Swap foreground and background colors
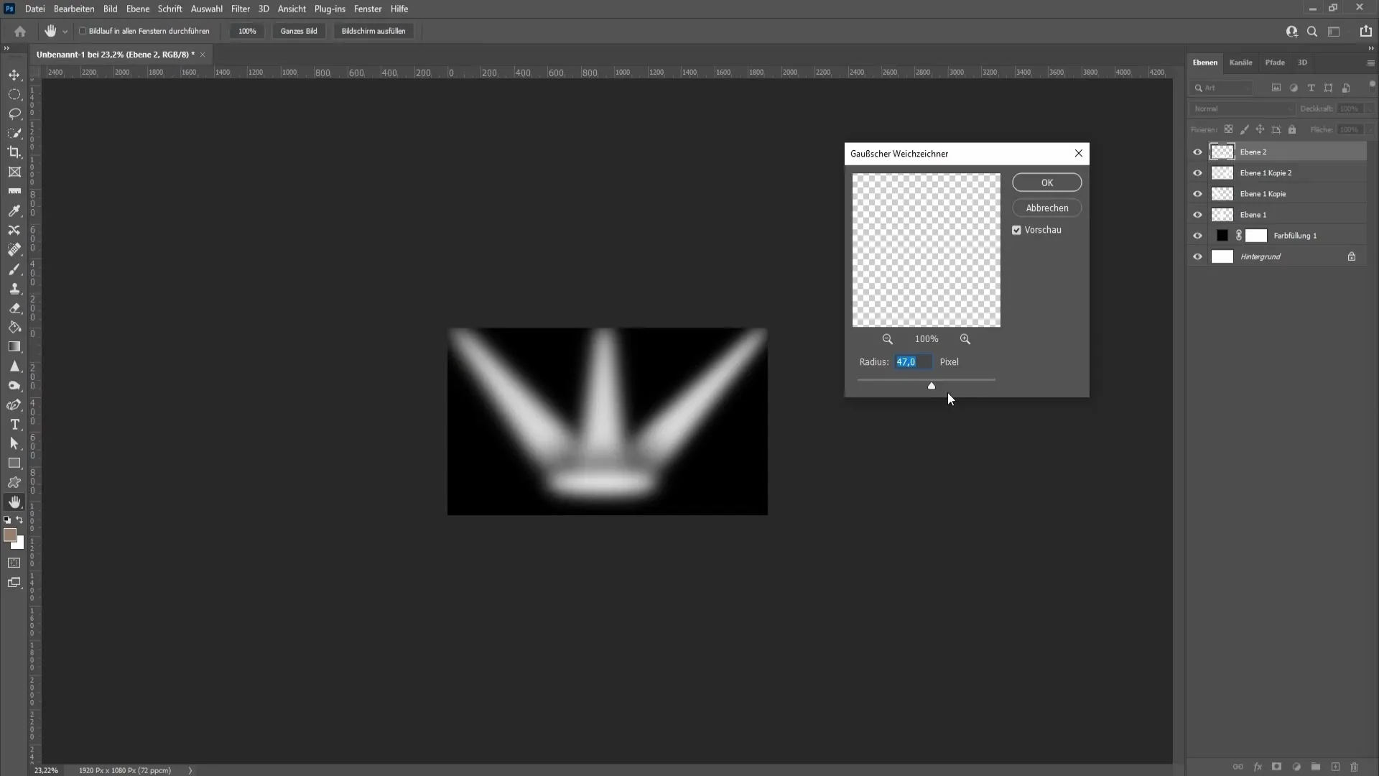The image size is (1379, 776). (x=20, y=519)
